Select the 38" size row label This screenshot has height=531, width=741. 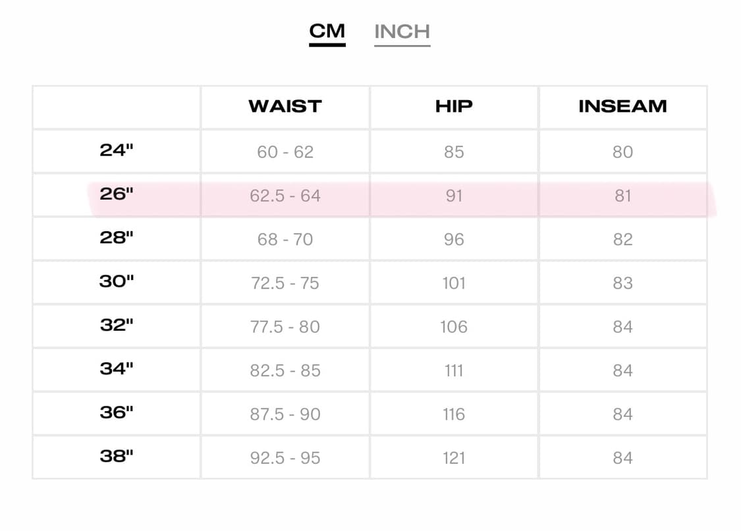(116, 457)
